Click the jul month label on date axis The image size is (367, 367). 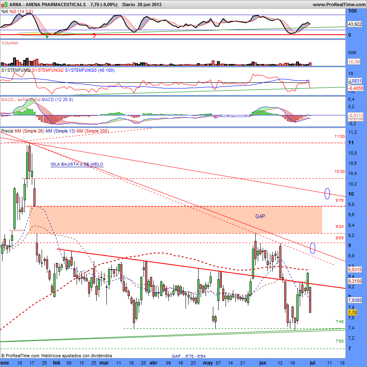pos(312,363)
